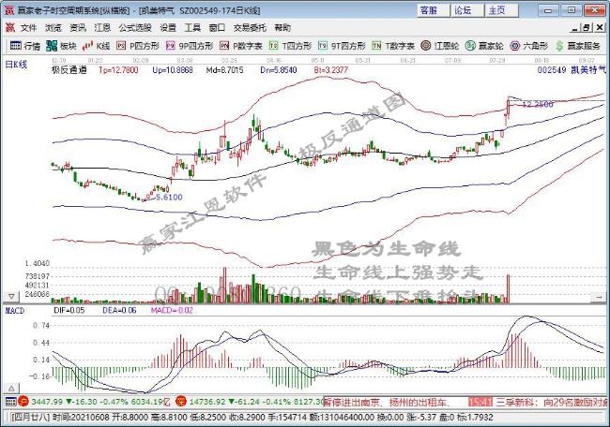The image size is (610, 427).
Task: Open 赢家服务 service with dollar icon
Action: (x=578, y=46)
